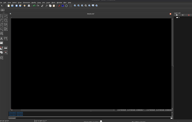The width and height of the screenshot is (192, 122).
Task: Open the File menu
Action: (1, 2)
